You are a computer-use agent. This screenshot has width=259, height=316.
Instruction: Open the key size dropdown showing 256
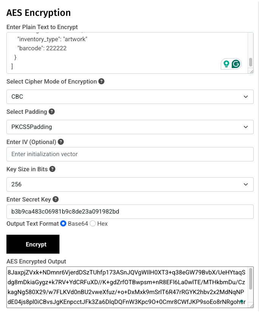[129, 184]
